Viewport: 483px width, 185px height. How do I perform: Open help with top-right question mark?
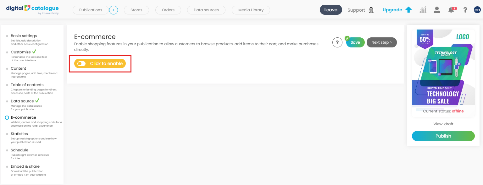tap(465, 10)
